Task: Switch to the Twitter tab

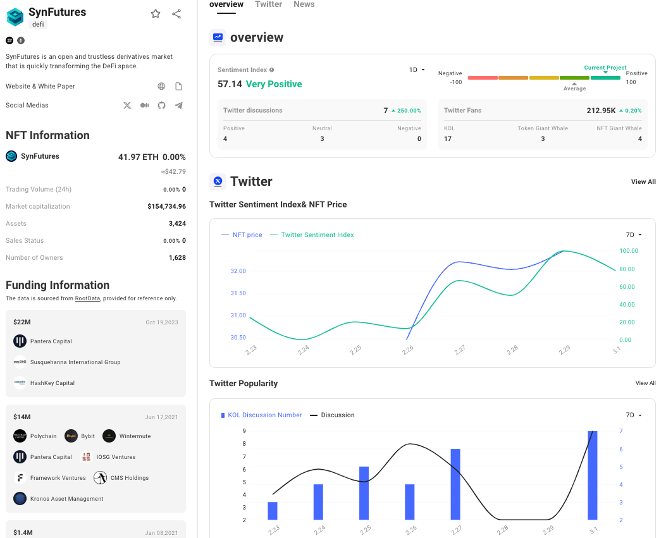Action: [268, 4]
